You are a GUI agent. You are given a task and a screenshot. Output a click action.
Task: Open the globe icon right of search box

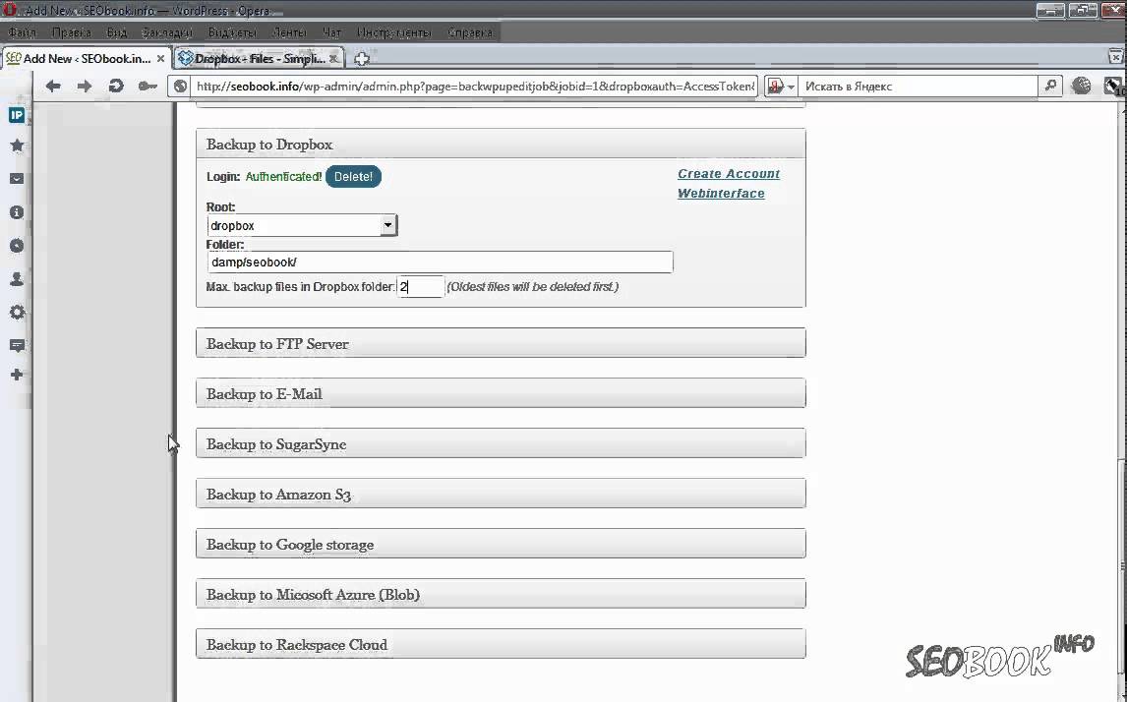point(1081,87)
